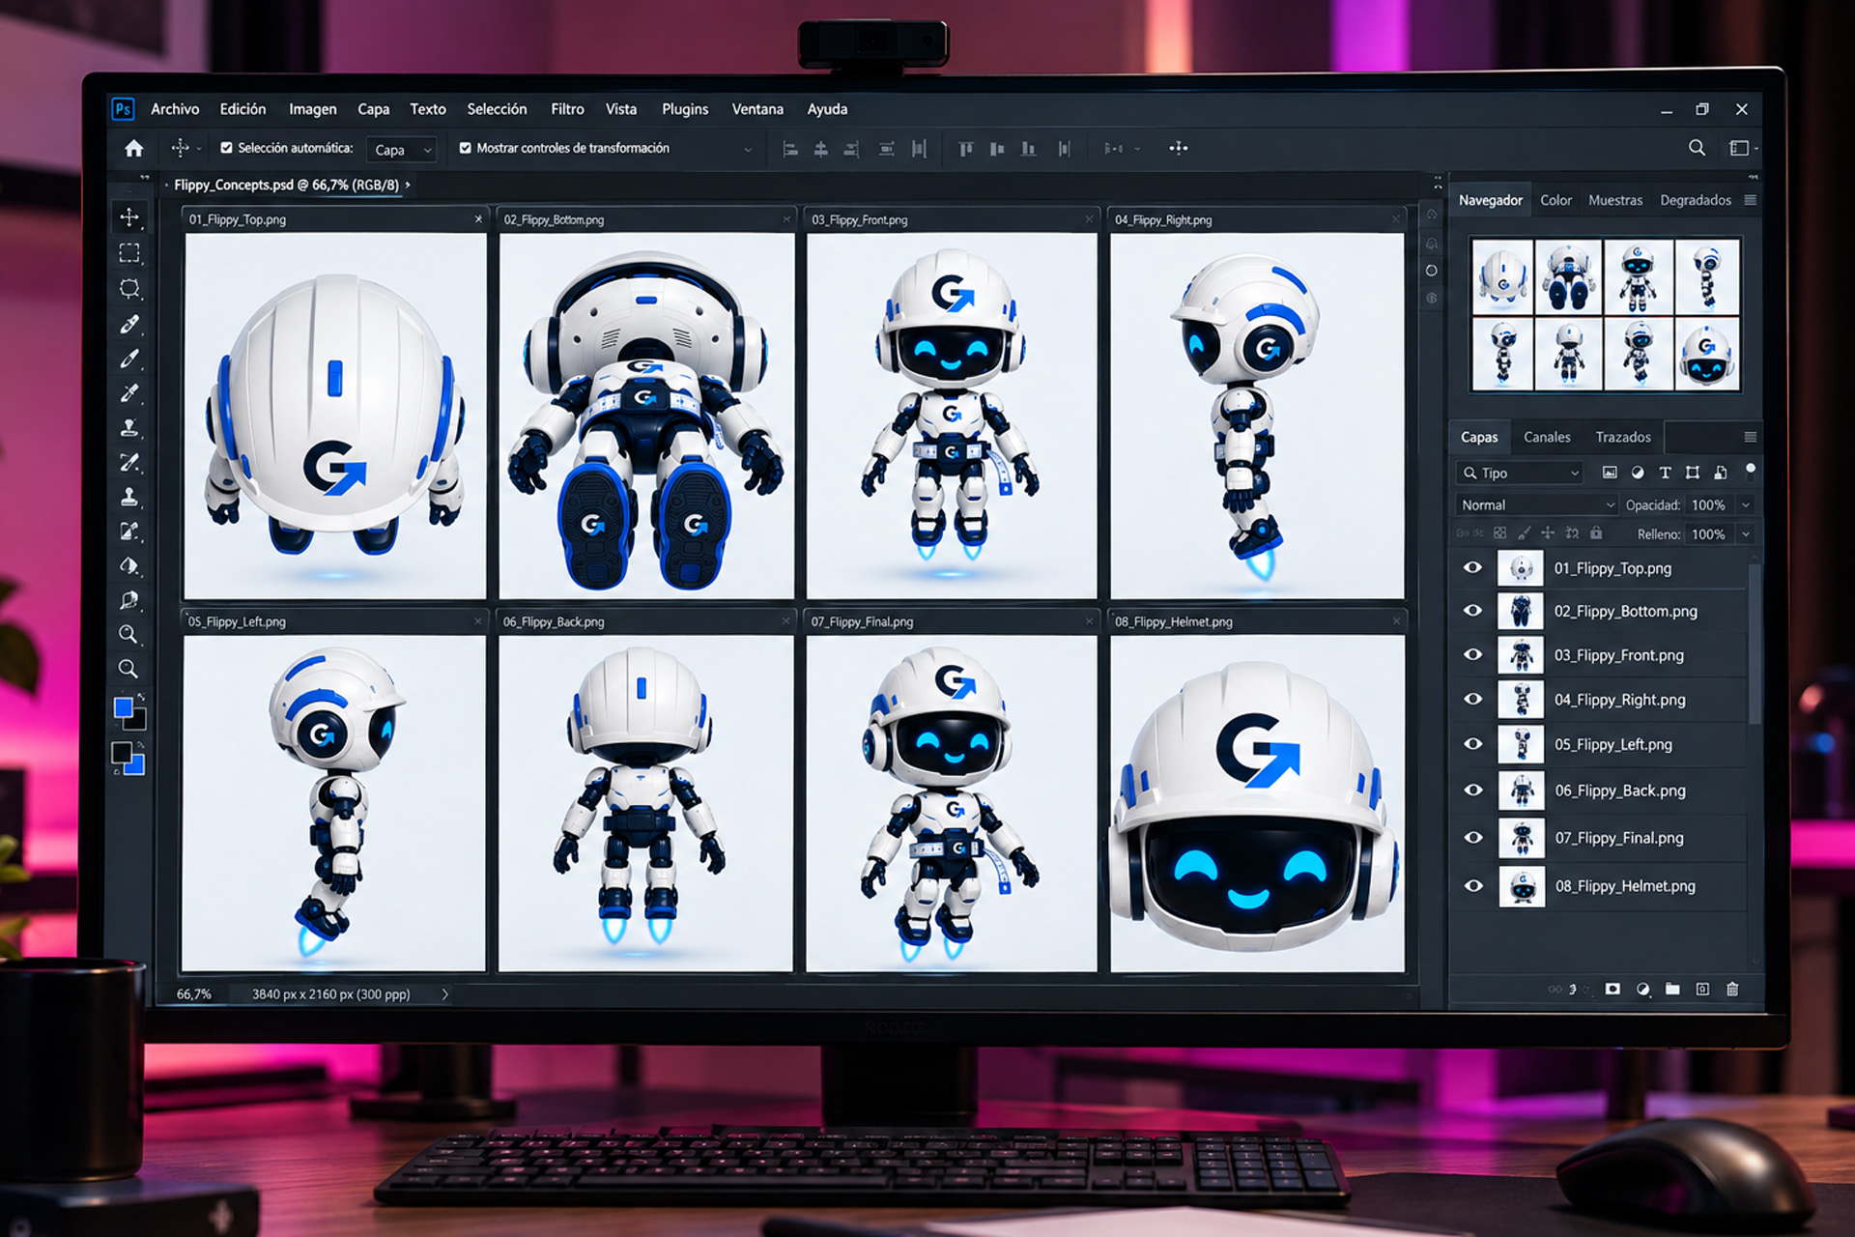Open the Tipo layer filter dropdown
Screen dimensions: 1855x1237
point(1519,473)
